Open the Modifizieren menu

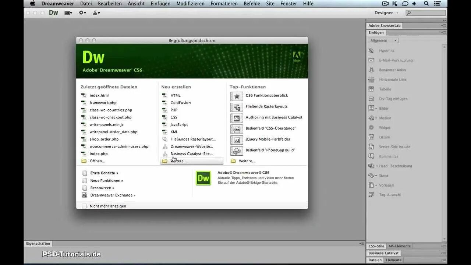tap(190, 3)
